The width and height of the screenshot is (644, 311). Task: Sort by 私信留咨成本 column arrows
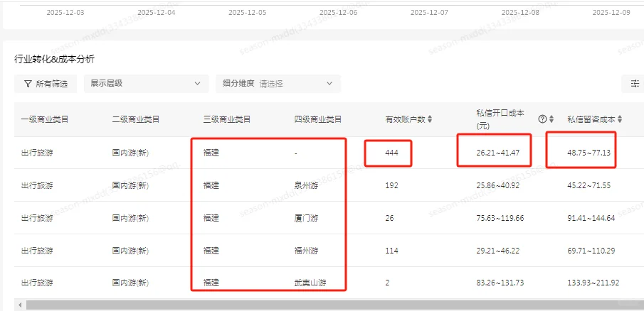619,119
